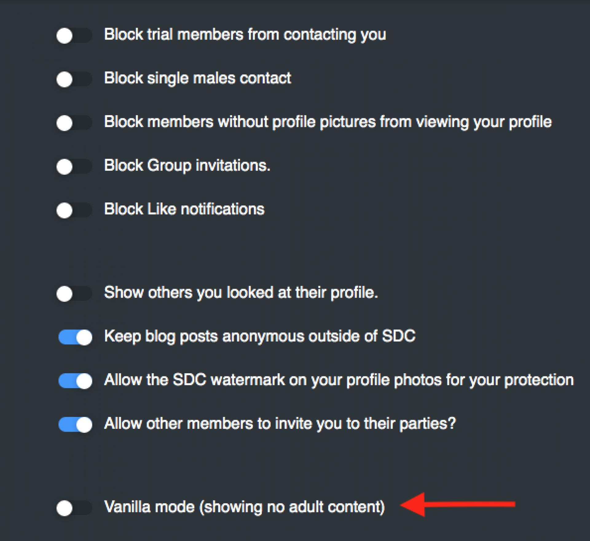Toggle blocking members without profile pictures

click(x=74, y=123)
